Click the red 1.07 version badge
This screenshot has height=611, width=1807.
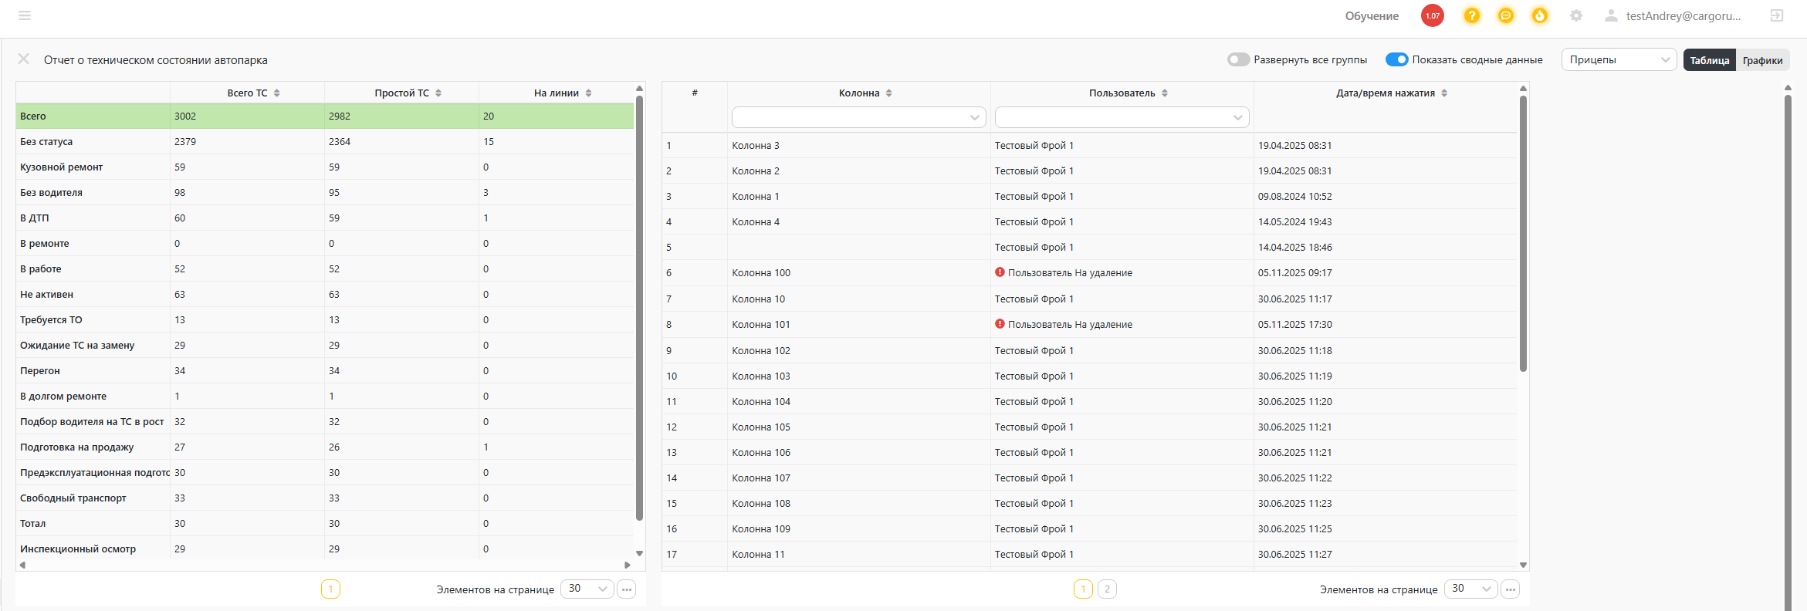pos(1433,15)
